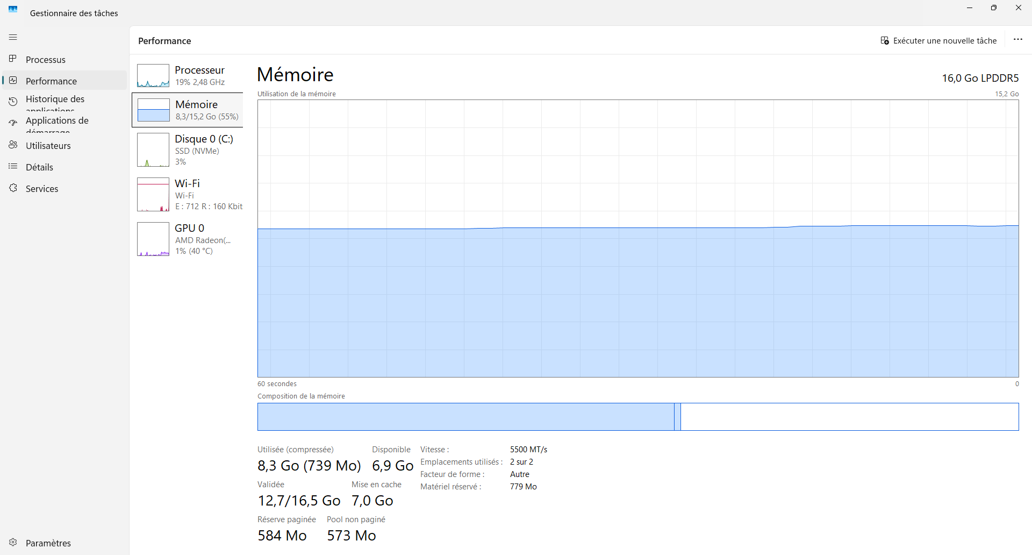Image resolution: width=1032 pixels, height=555 pixels.
Task: Click the 5500 MT/s speed value
Action: (x=528, y=450)
